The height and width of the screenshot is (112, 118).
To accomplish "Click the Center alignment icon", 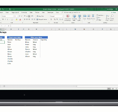I will [x=27, y=19].
